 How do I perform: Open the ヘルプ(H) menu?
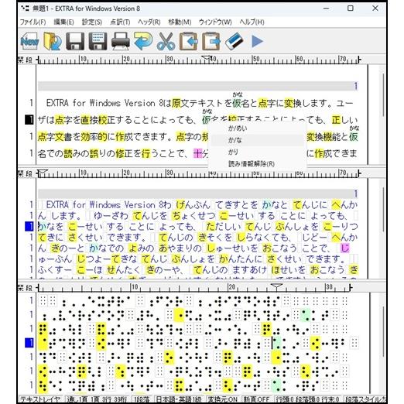(x=252, y=22)
